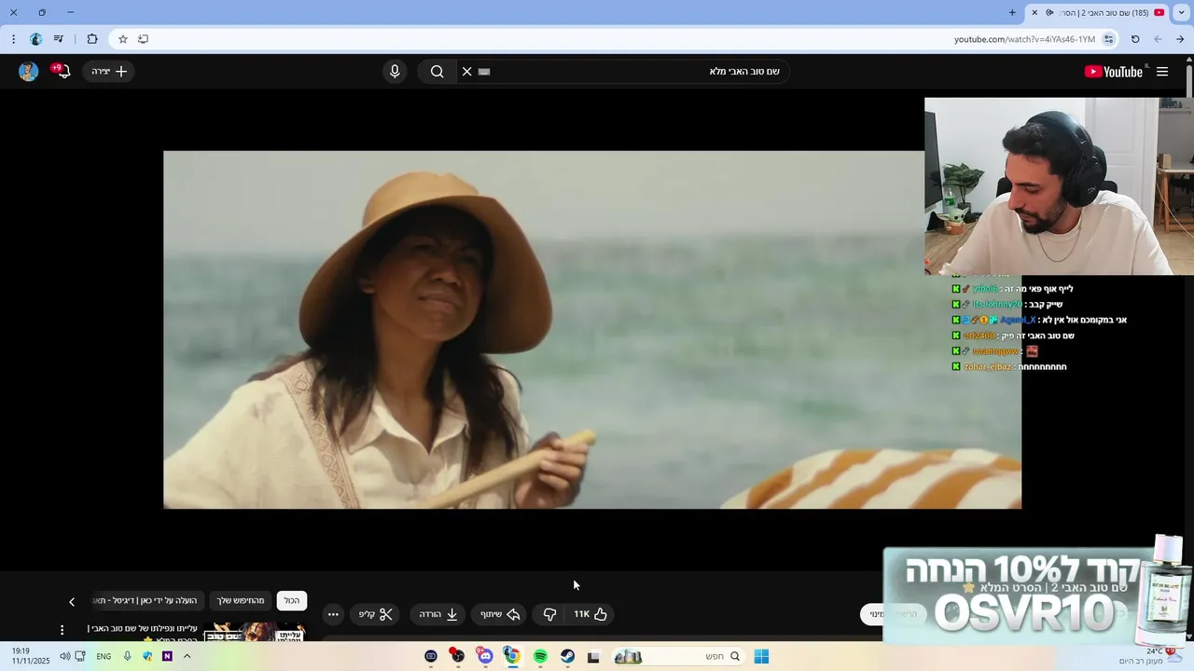This screenshot has width=1194, height=671.
Task: Open OBS Studio from the taskbar
Action: (457, 656)
